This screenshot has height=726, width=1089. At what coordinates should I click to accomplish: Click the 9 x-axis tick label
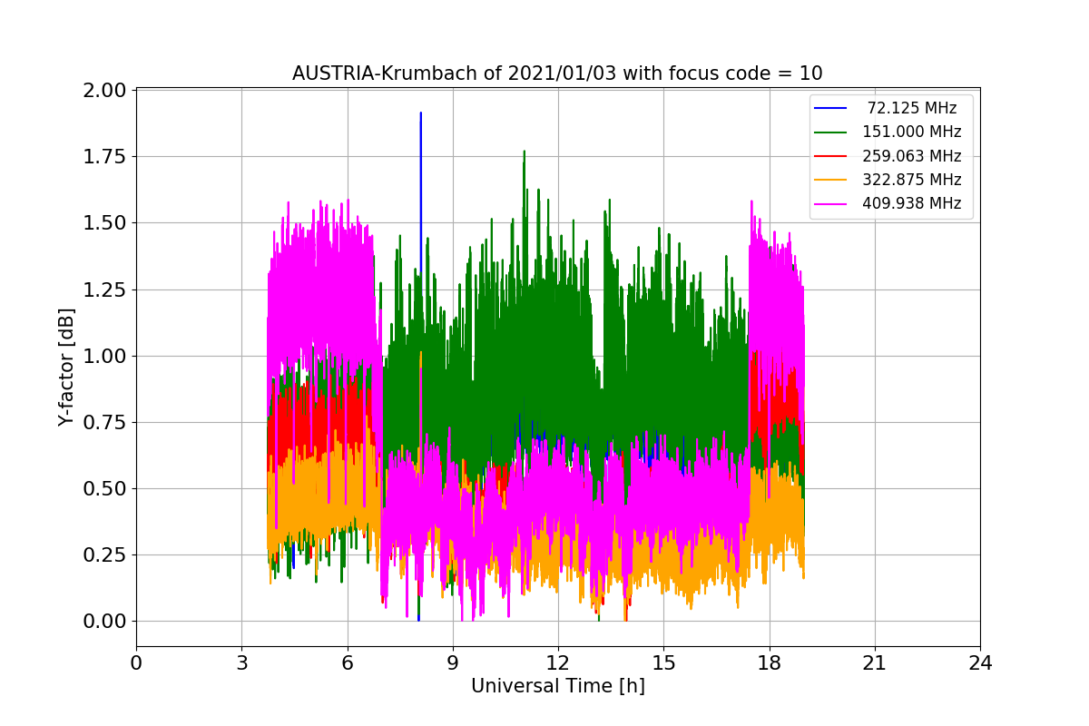(x=453, y=663)
